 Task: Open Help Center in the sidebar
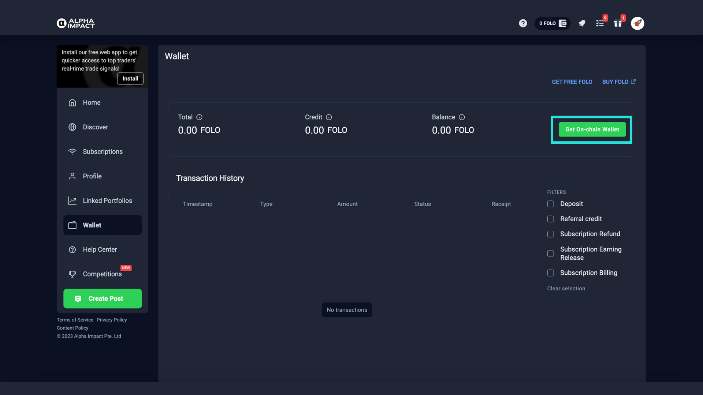pyautogui.click(x=103, y=249)
